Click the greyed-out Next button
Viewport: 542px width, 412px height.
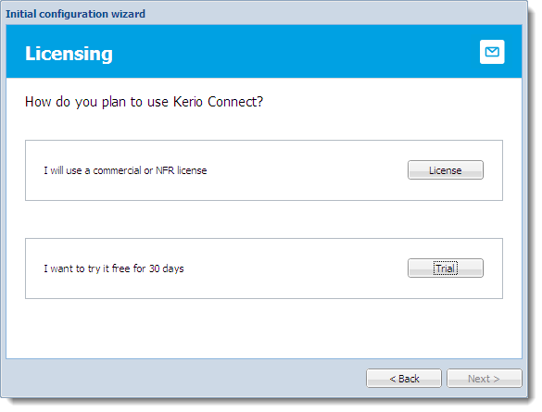point(485,379)
